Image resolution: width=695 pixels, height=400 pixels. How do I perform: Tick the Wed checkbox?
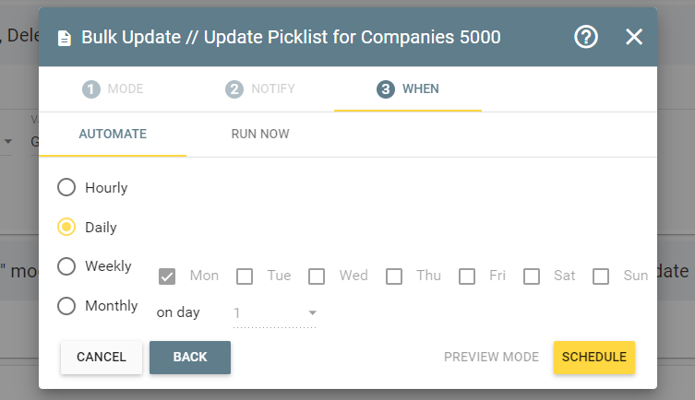click(317, 276)
